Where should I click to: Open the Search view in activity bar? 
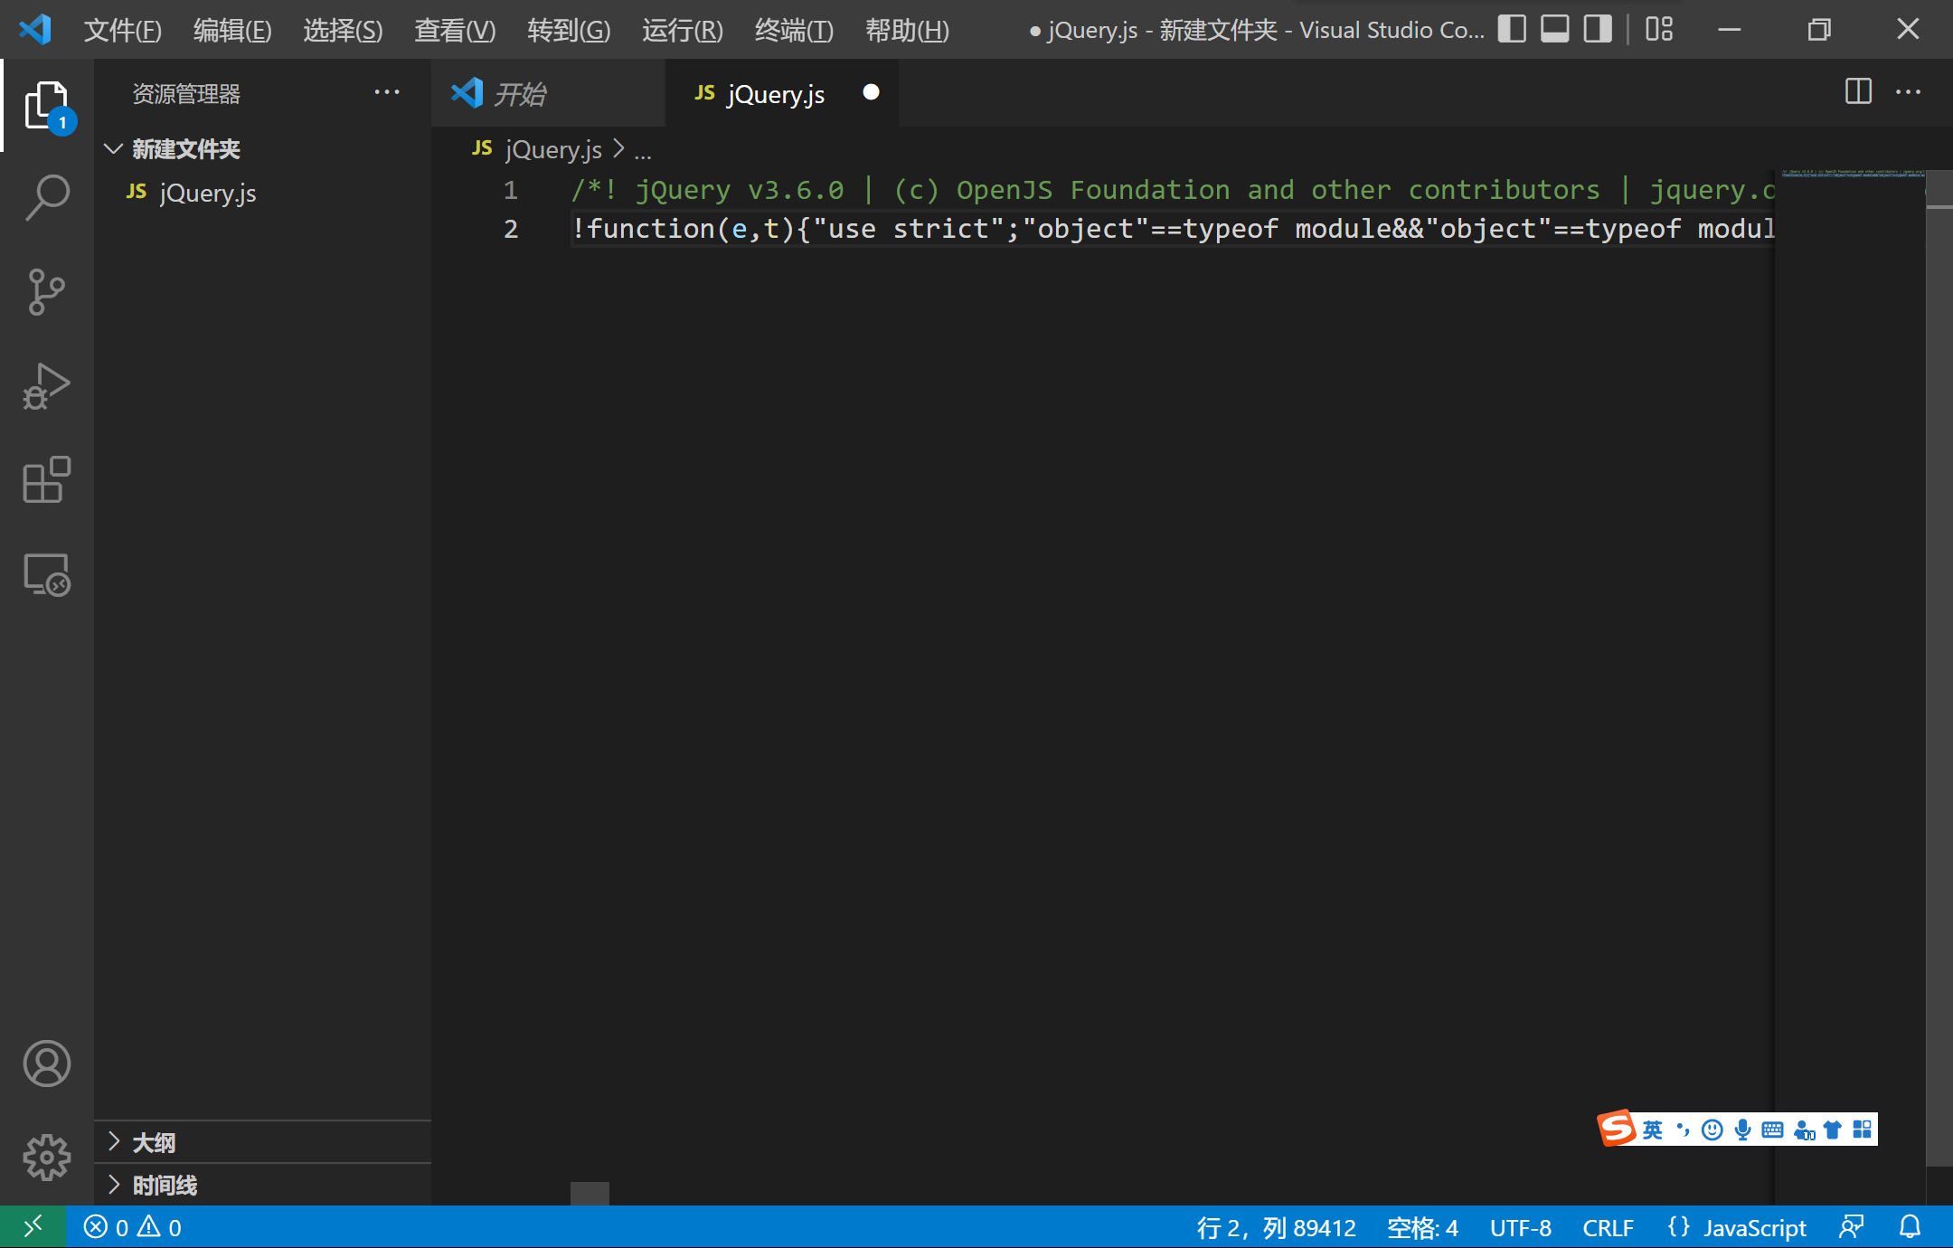tap(47, 197)
